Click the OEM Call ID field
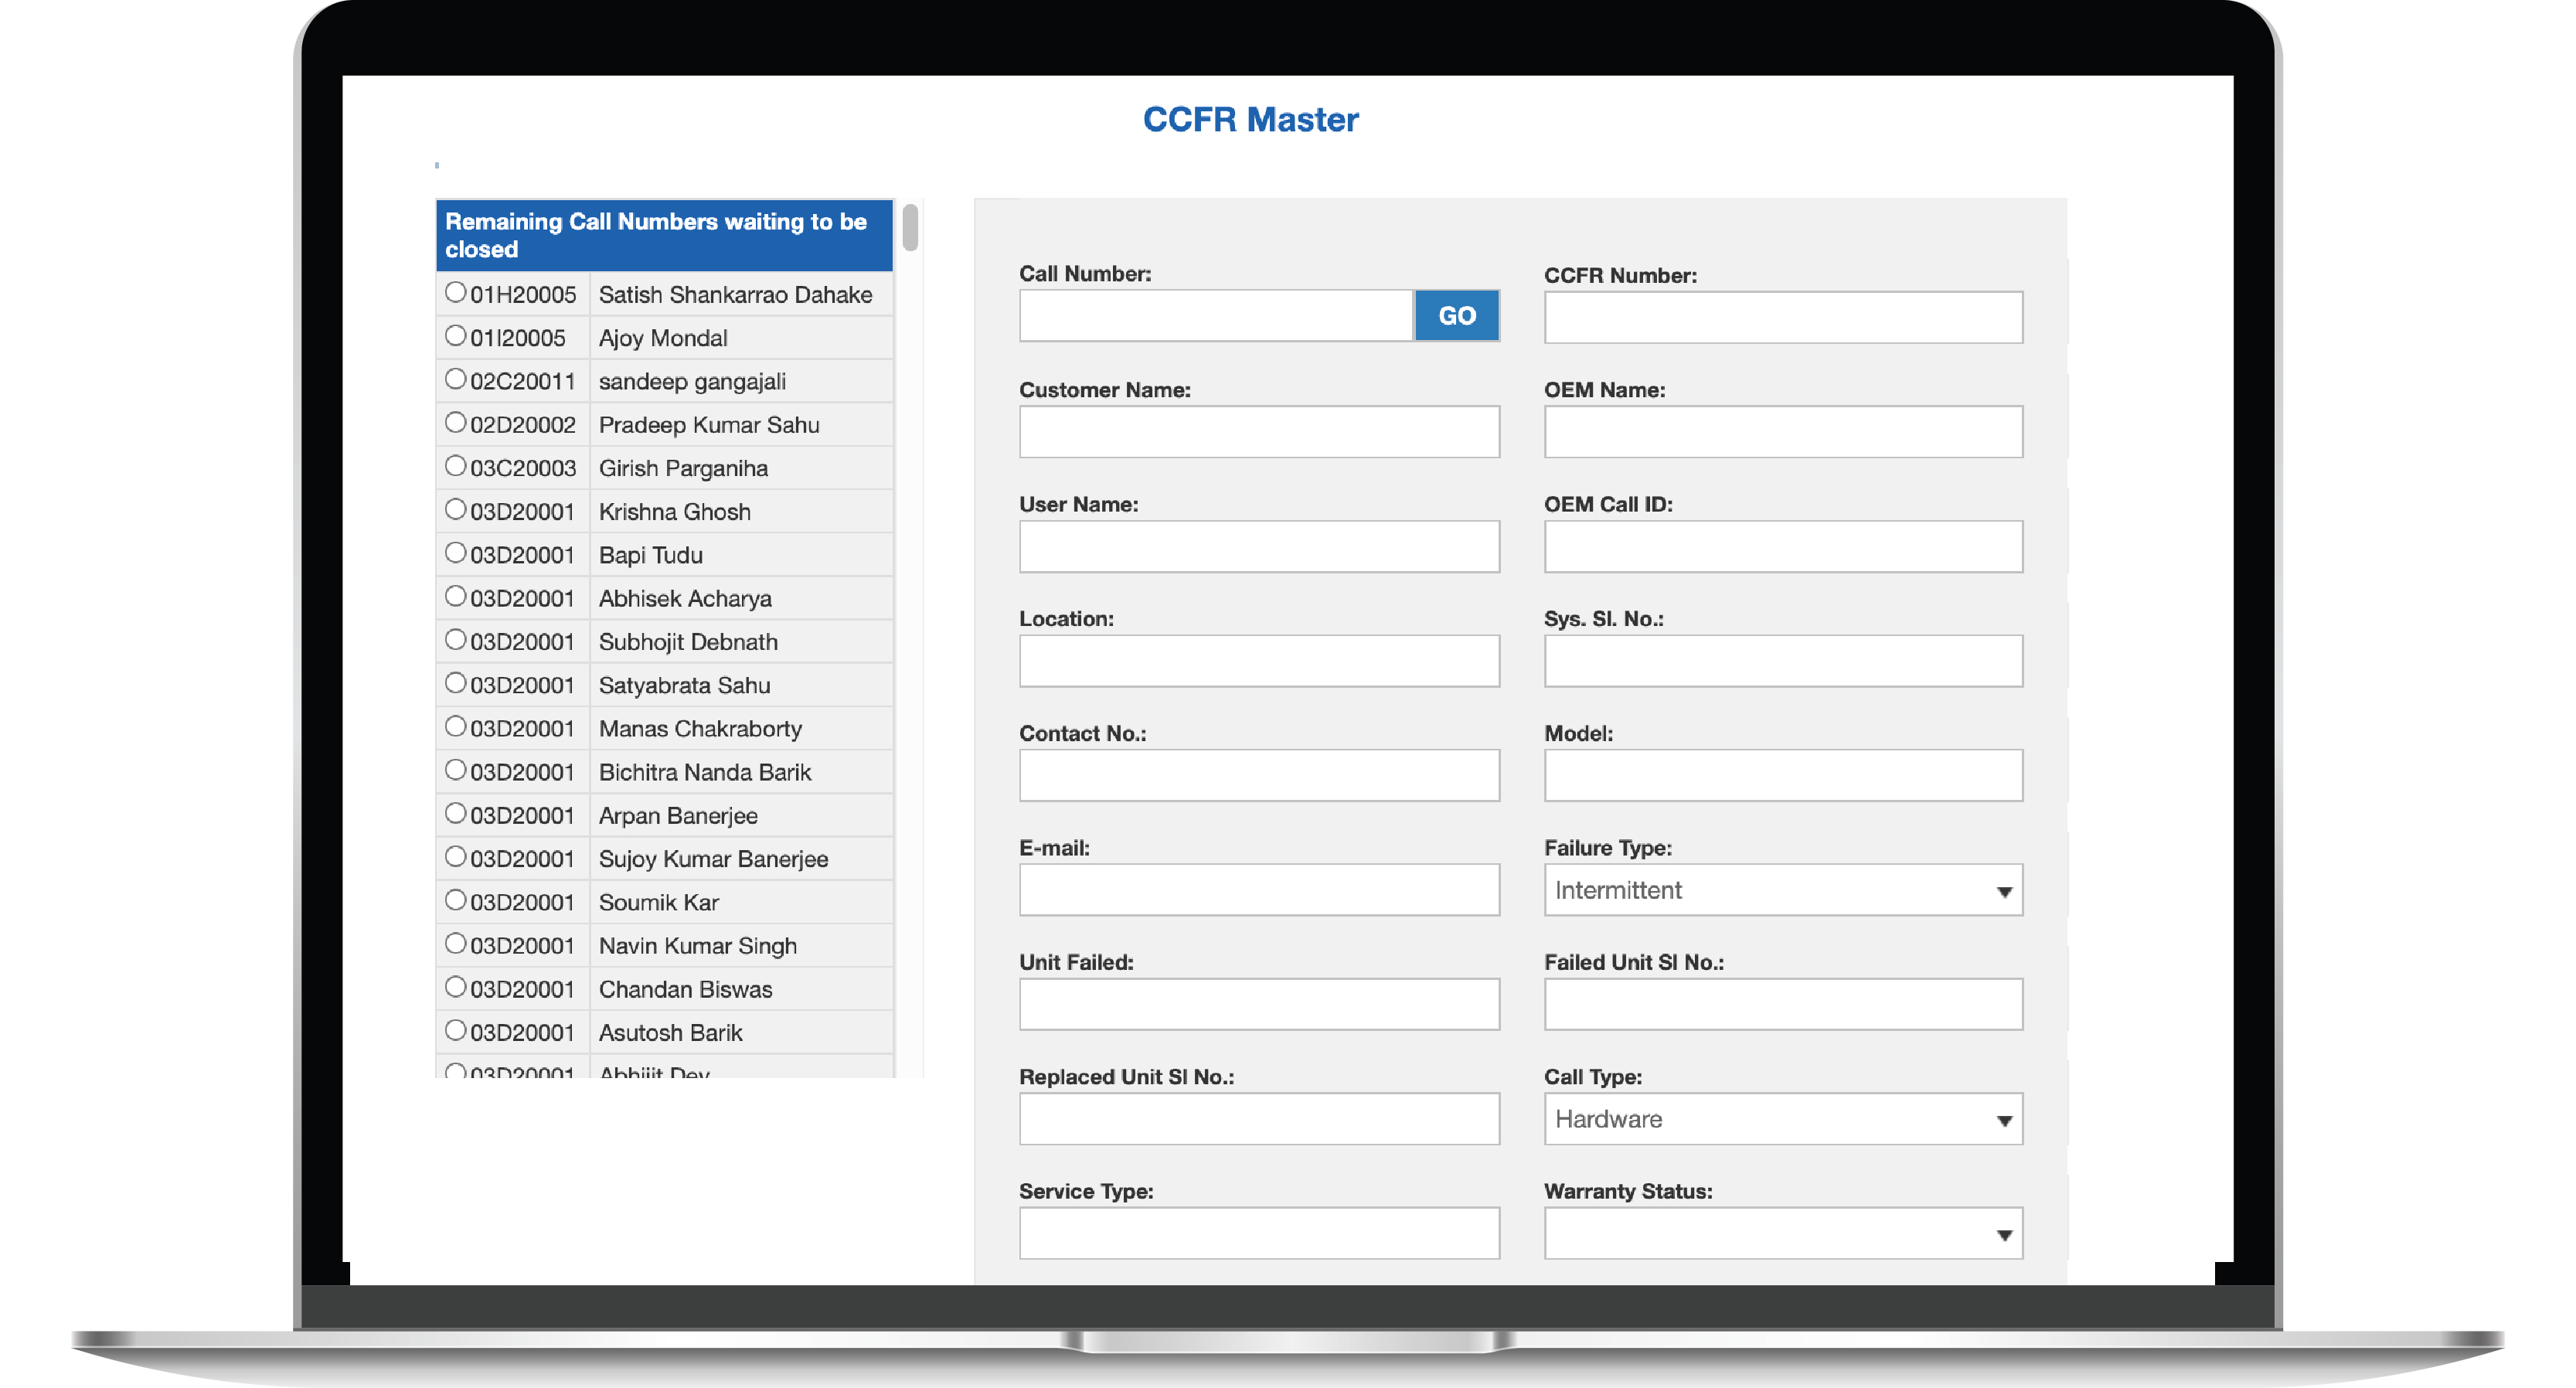The width and height of the screenshot is (2576, 1388). [1782, 546]
